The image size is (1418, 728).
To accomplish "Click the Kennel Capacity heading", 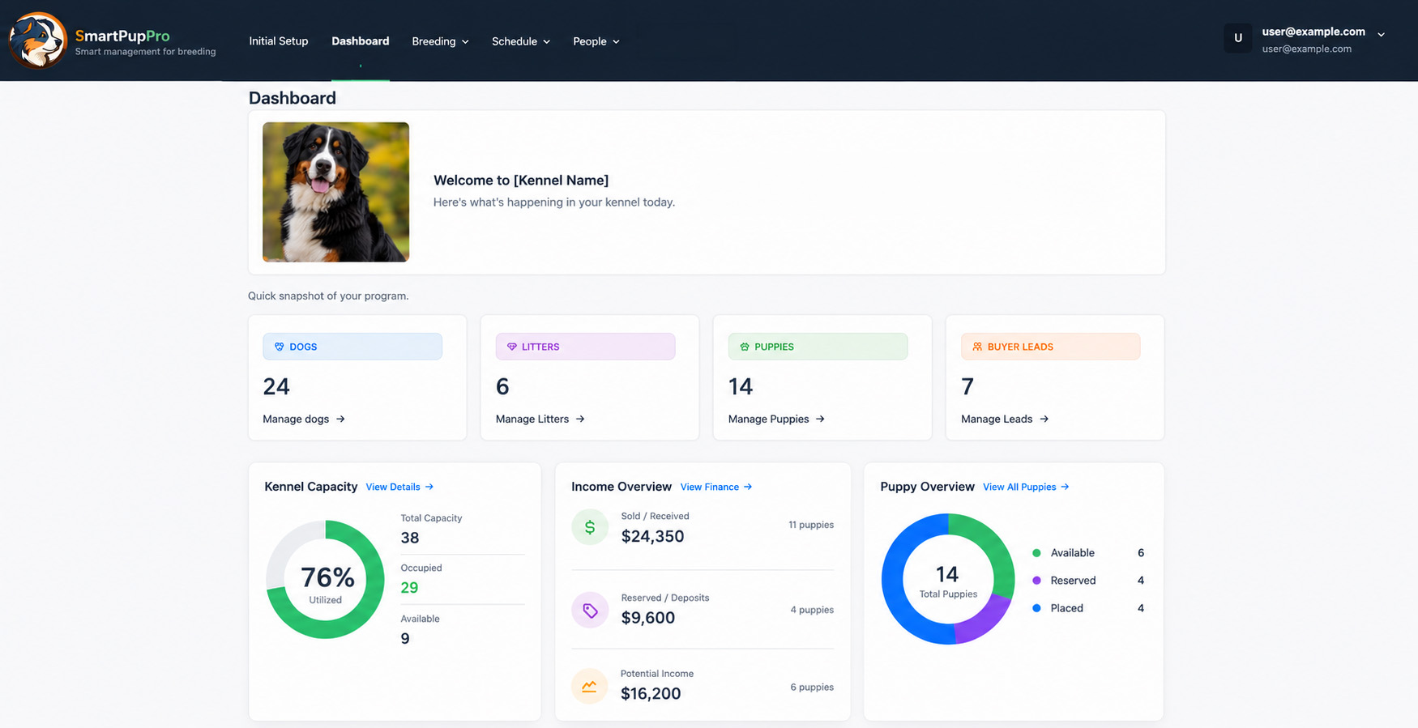I will pos(311,487).
